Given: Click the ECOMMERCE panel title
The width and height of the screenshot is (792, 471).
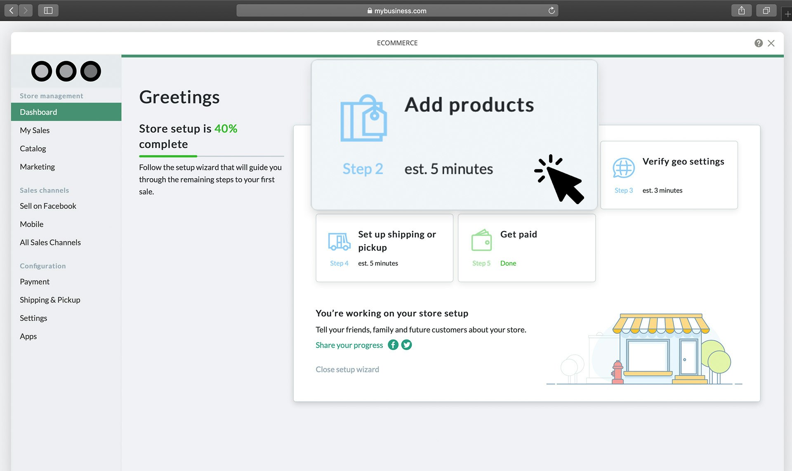Looking at the screenshot, I should click(x=397, y=43).
